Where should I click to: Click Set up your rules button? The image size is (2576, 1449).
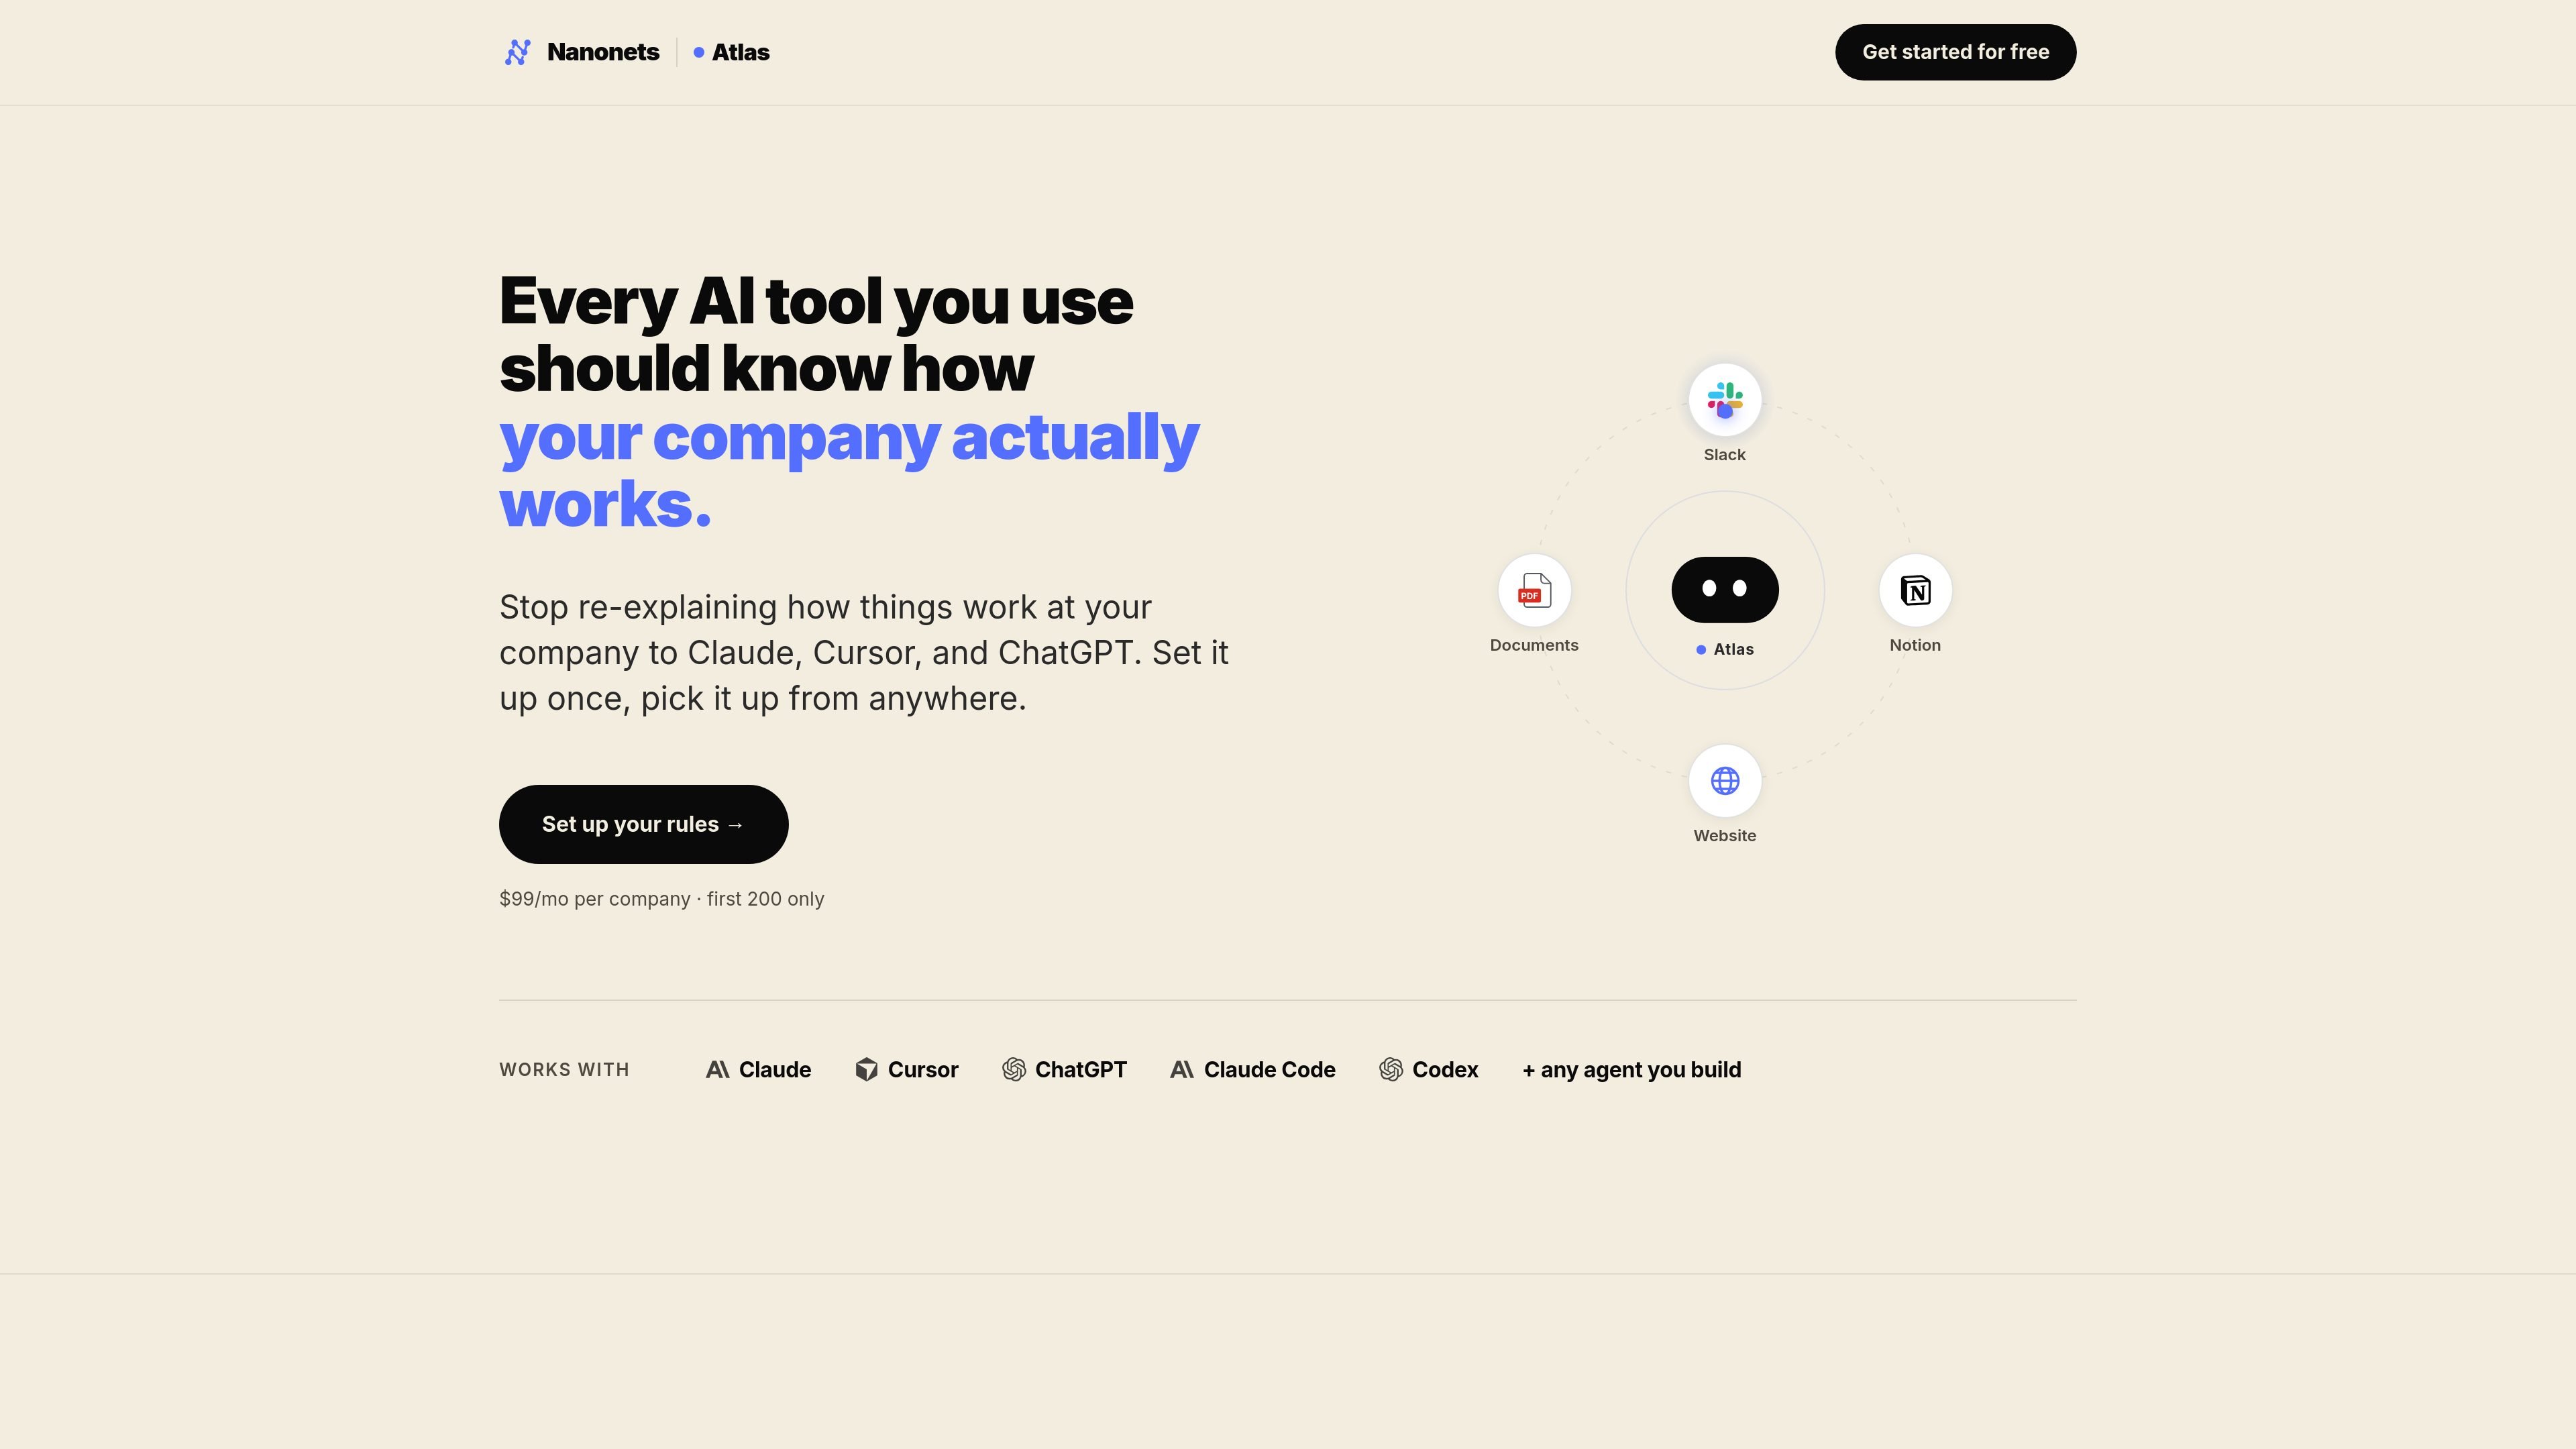pyautogui.click(x=643, y=824)
